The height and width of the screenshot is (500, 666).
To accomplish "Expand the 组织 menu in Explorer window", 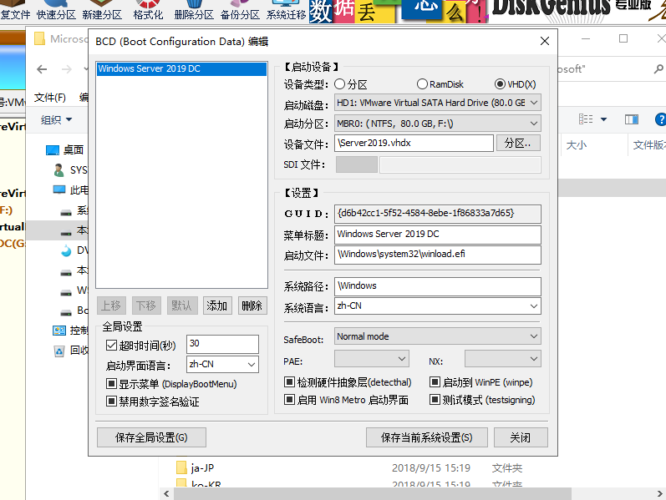I will pyautogui.click(x=56, y=119).
